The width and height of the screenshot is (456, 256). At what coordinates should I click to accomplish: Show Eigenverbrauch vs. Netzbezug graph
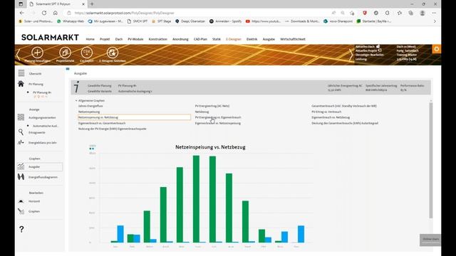pyautogui.click(x=331, y=117)
